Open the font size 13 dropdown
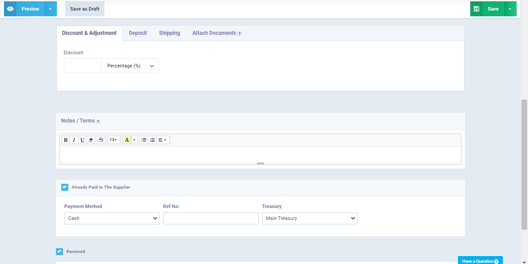The width and height of the screenshot is (528, 264). [113, 140]
